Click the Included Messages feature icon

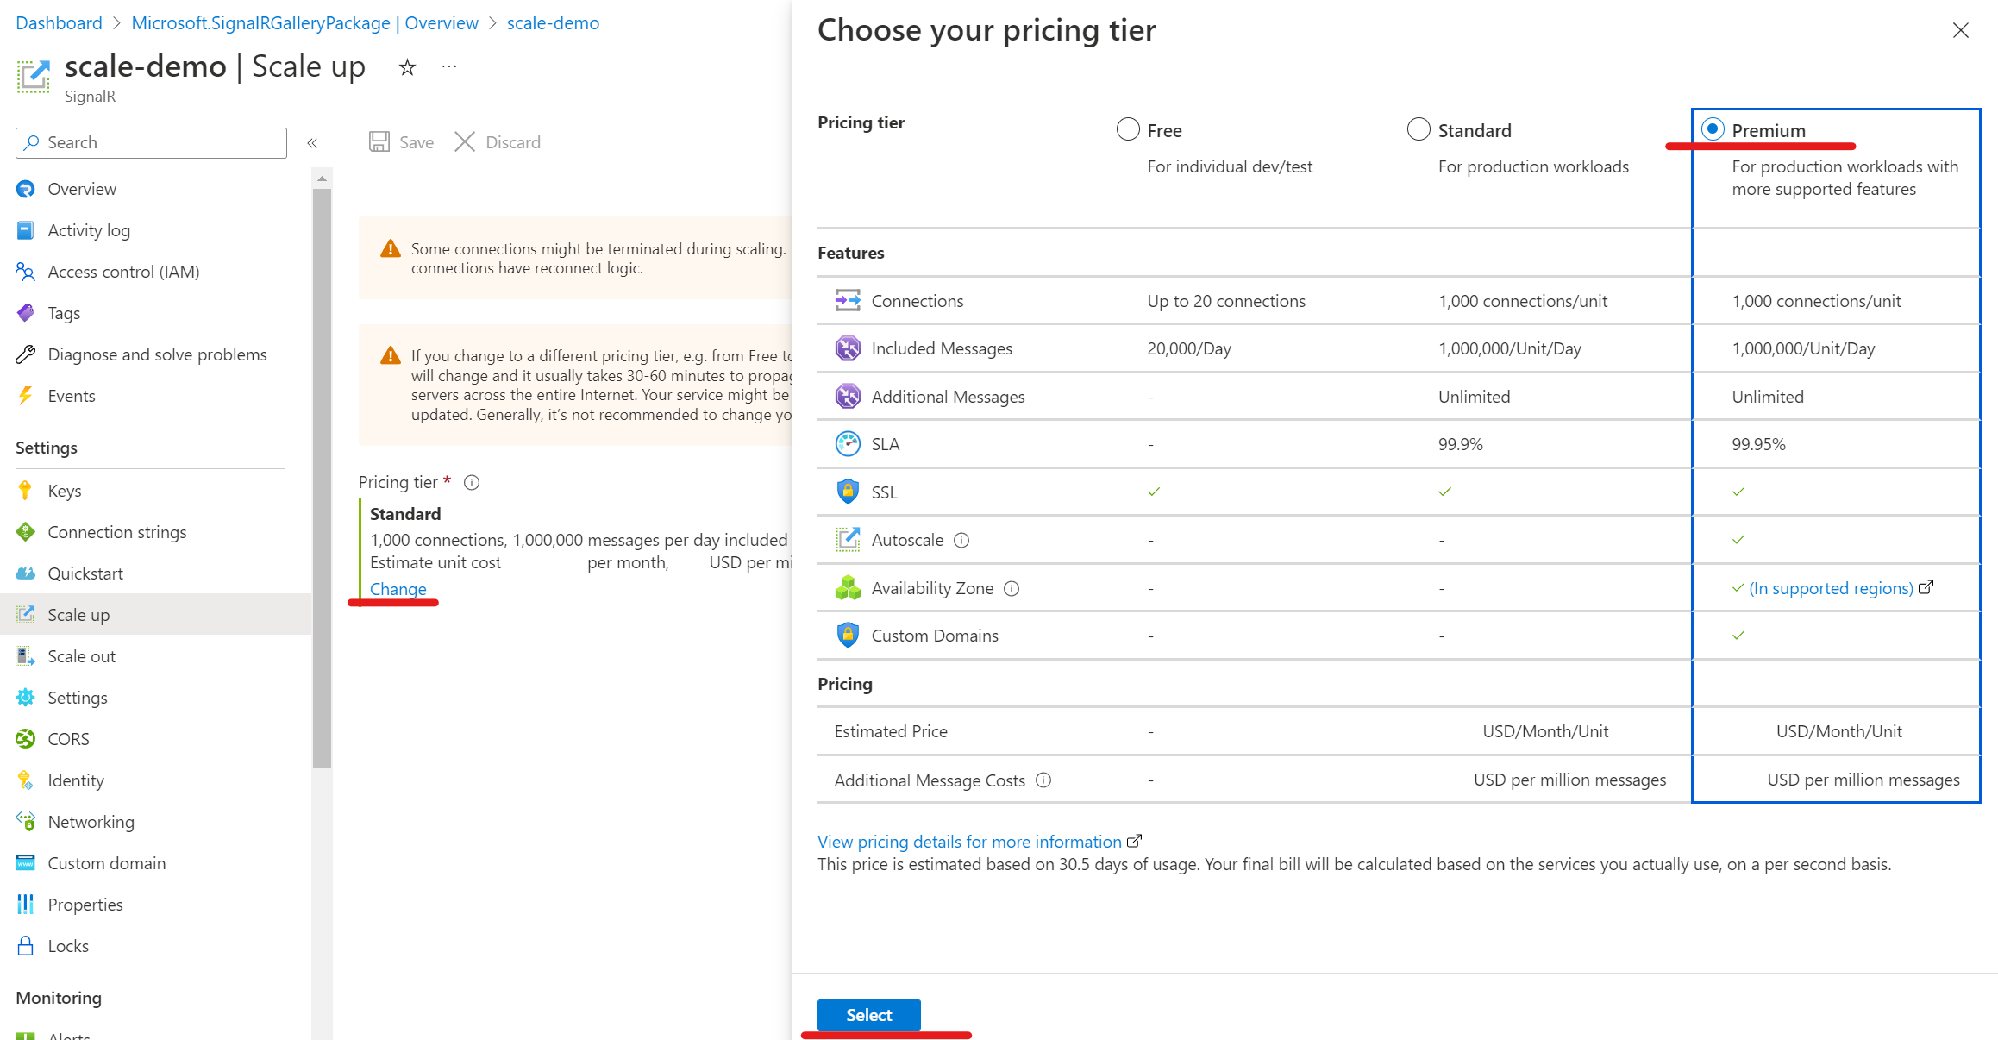click(x=844, y=348)
